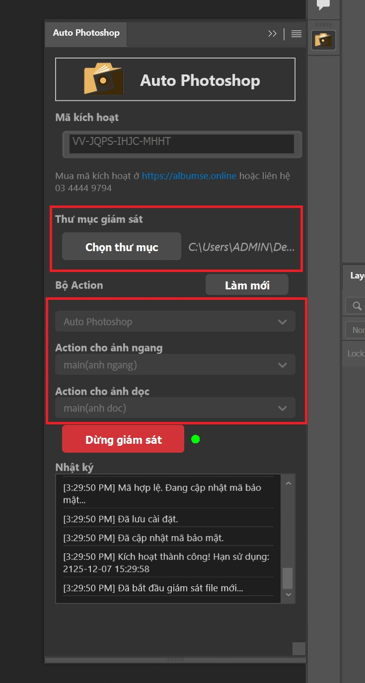365x683 pixels.
Task: Click the log scrollbar thumb
Action: point(288,579)
